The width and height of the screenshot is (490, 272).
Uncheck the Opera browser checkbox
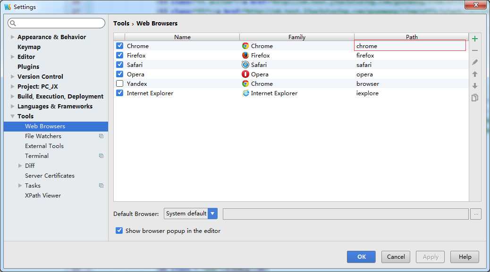pyautogui.click(x=120, y=74)
